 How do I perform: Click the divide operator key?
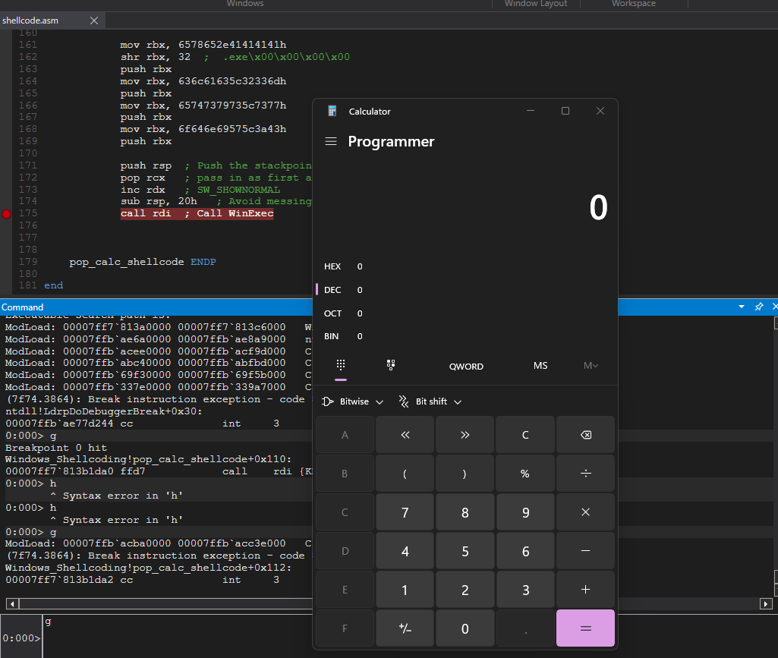pyautogui.click(x=585, y=474)
